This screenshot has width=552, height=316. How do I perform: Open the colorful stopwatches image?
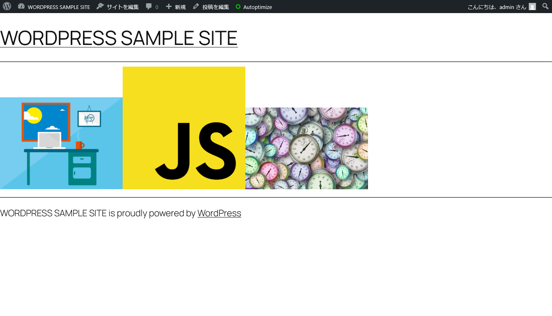tap(307, 148)
